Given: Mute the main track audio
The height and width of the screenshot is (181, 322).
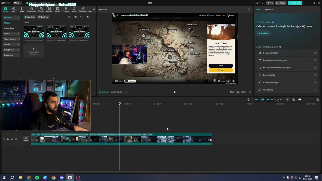Looking at the screenshot, I should 16,139.
